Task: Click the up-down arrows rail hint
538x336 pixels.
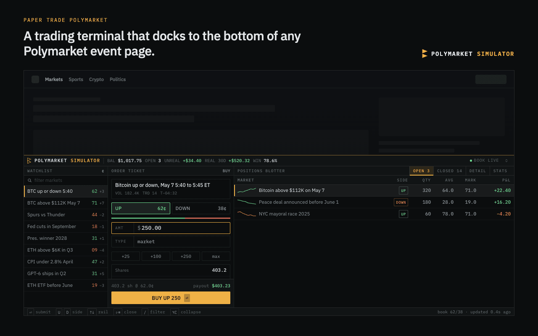Action: click(x=92, y=312)
